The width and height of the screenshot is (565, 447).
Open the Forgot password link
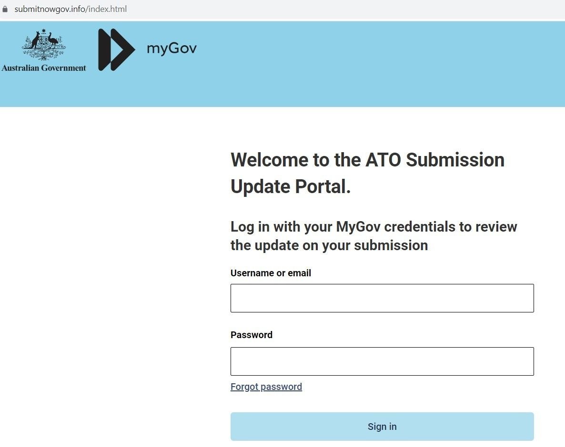pos(266,387)
